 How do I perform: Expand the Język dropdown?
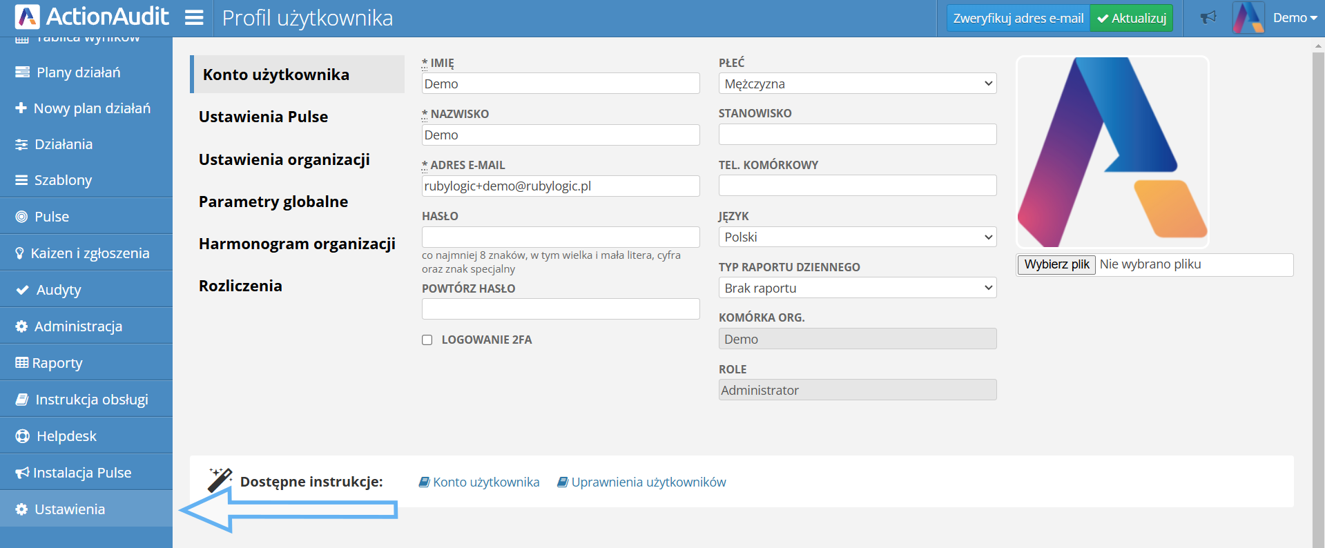(x=857, y=237)
